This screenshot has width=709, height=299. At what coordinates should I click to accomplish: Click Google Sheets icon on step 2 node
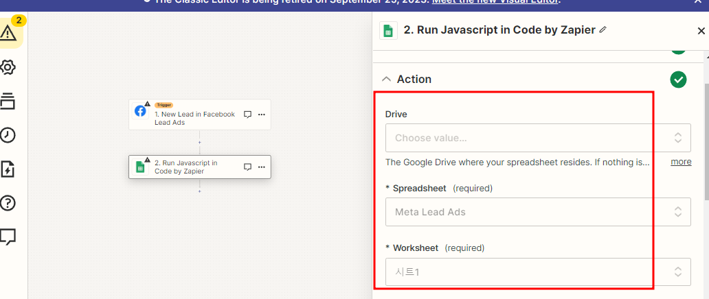coord(140,167)
